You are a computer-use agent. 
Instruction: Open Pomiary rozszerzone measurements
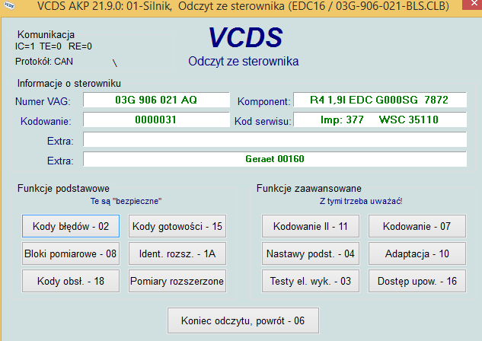pos(177,281)
